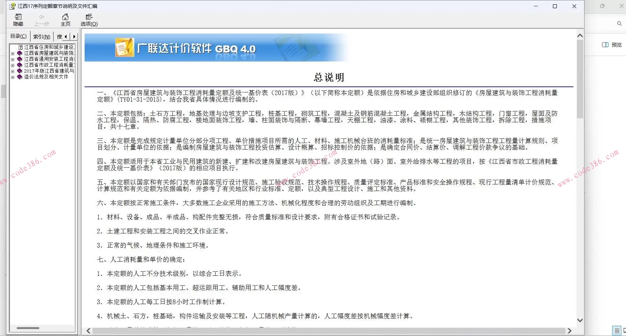The width and height of the screenshot is (626, 336).
Task: Click the search magnifier icon at top right
Action: (618, 23)
